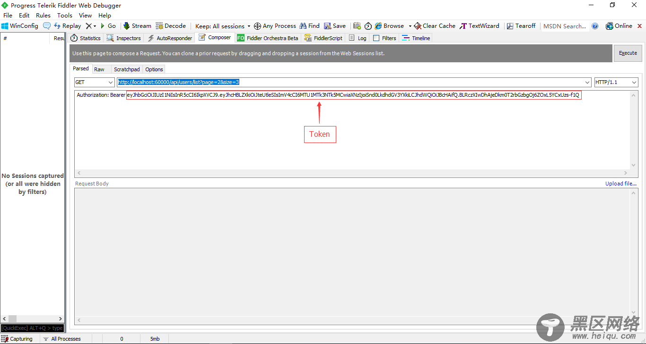This screenshot has height=344, width=646.
Task: Open the FiddlerScript tab
Action: [x=323, y=38]
